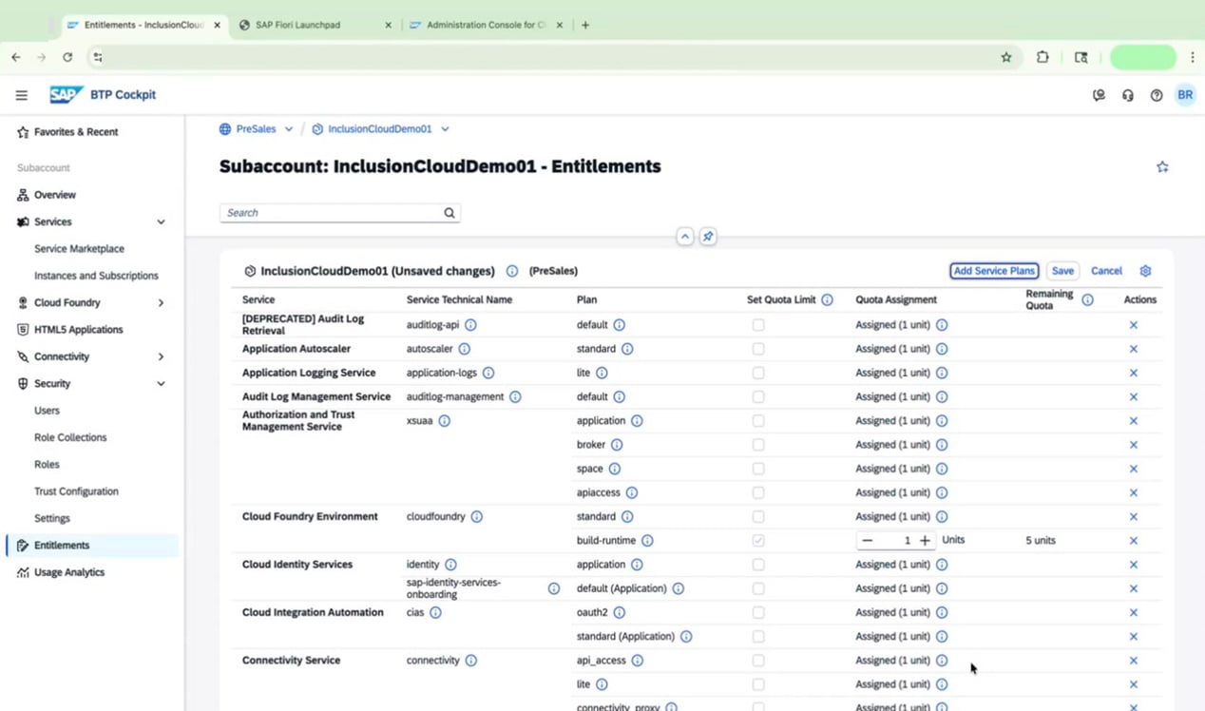Click the Cancel button

(x=1106, y=271)
